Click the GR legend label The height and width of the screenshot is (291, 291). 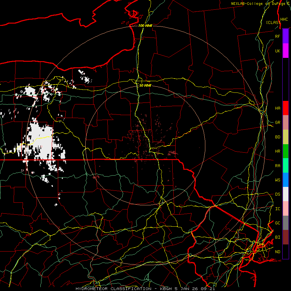tap(277, 123)
